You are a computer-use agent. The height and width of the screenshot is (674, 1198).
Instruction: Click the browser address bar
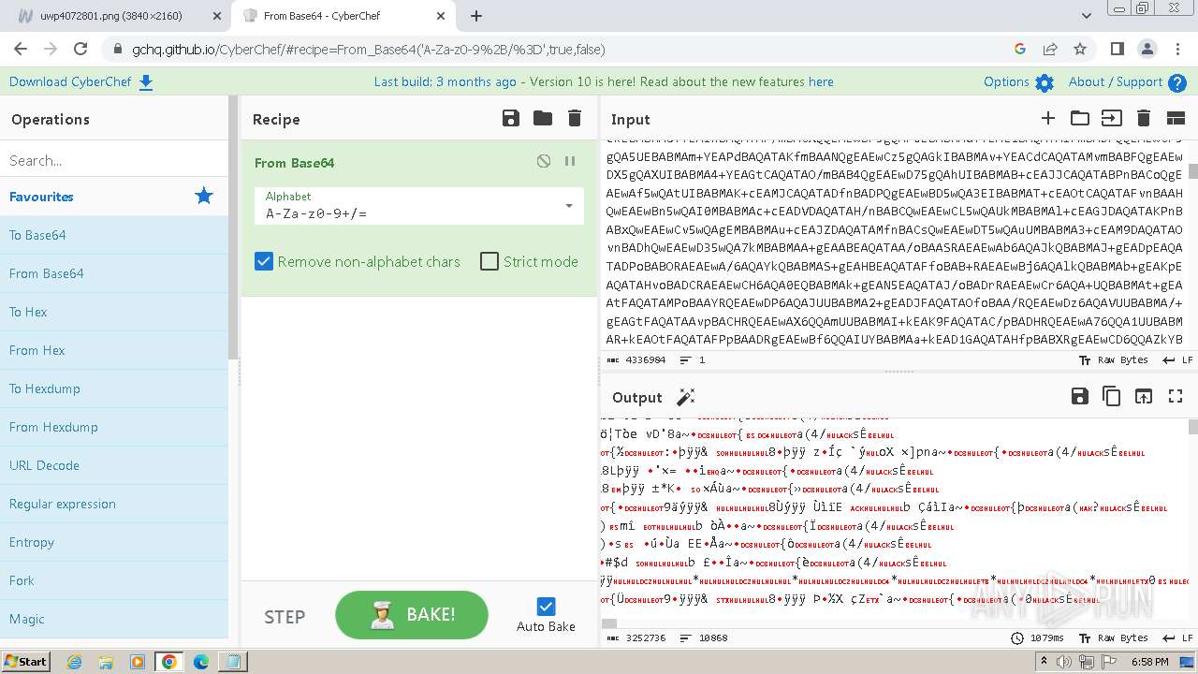click(x=562, y=50)
